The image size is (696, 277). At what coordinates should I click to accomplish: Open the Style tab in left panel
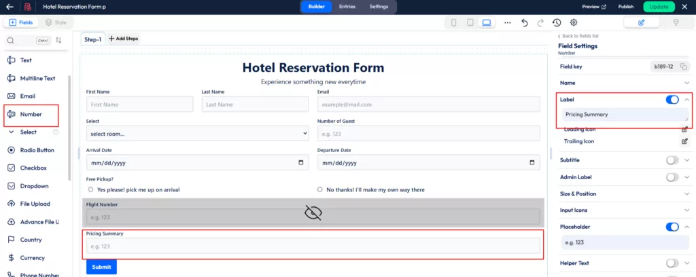click(56, 22)
